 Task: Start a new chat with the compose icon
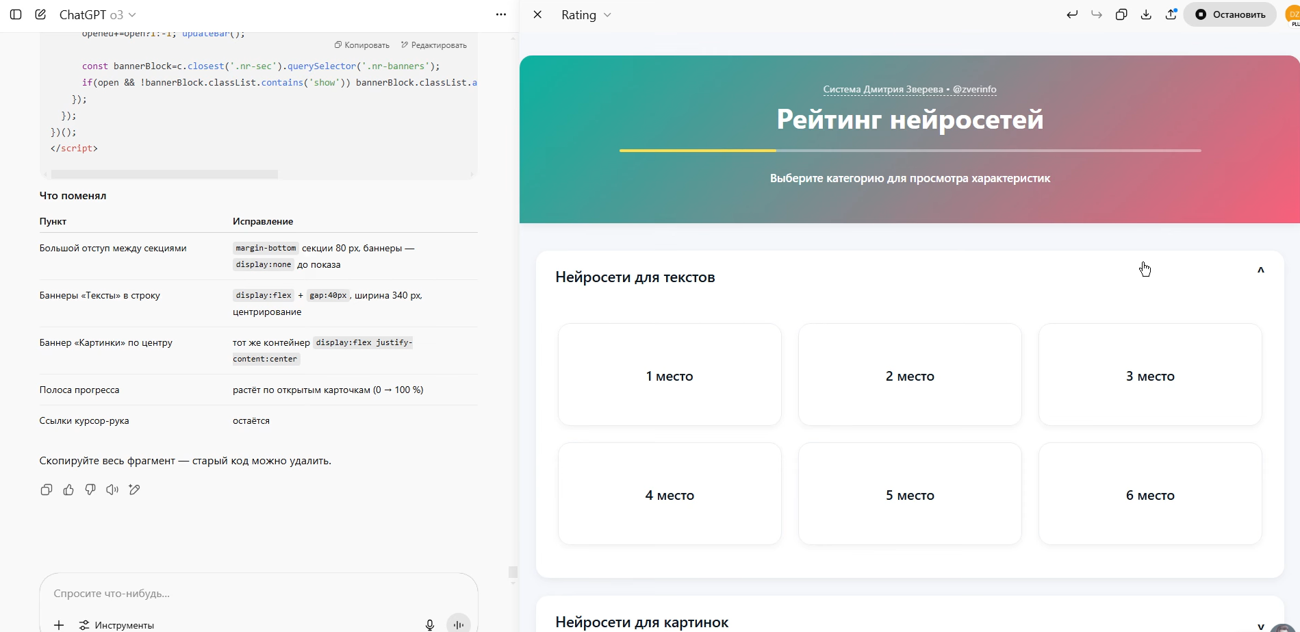pyautogui.click(x=40, y=14)
